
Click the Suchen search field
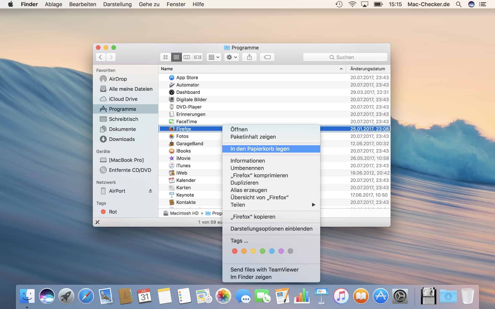point(345,57)
